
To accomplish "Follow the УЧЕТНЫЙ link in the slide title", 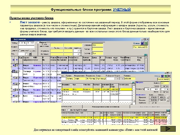I will pos(122,9).
